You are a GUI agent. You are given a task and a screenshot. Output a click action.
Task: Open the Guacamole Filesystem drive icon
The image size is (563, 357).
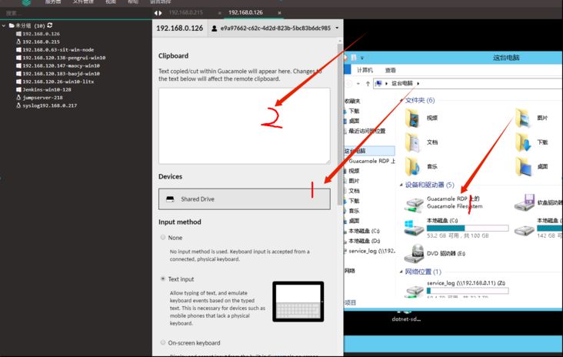tap(414, 205)
